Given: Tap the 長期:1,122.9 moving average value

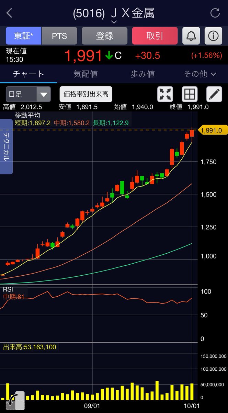Looking at the screenshot, I should click(111, 123).
